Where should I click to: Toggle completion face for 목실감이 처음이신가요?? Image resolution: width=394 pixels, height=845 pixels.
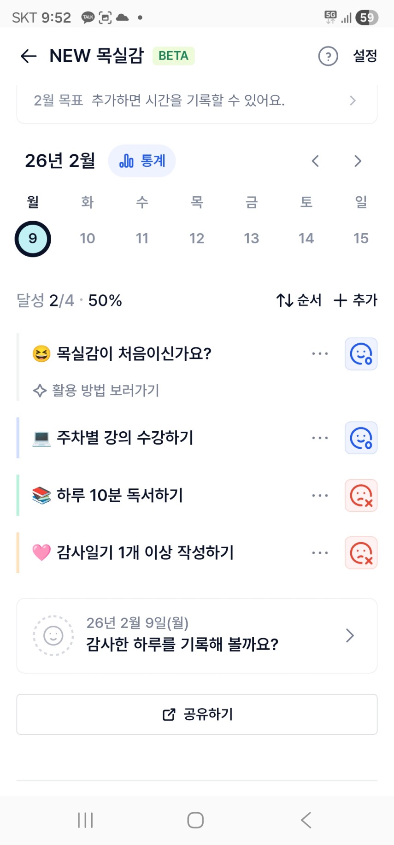pyautogui.click(x=361, y=354)
